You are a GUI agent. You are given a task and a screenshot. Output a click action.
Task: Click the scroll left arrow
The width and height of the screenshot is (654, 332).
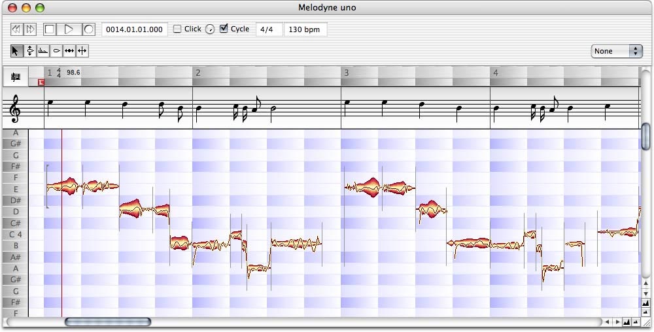(x=607, y=322)
